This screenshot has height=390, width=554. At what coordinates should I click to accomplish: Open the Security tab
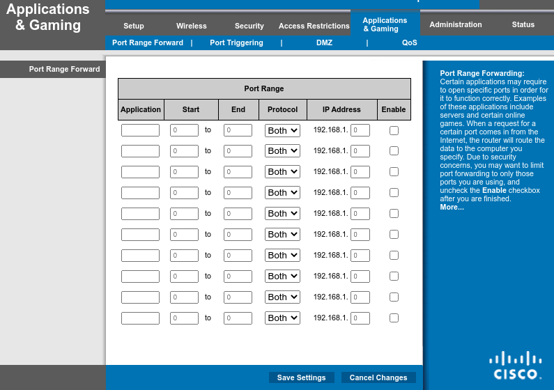(249, 26)
